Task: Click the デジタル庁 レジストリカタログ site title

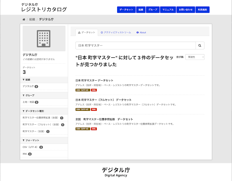Action: [x=44, y=7]
